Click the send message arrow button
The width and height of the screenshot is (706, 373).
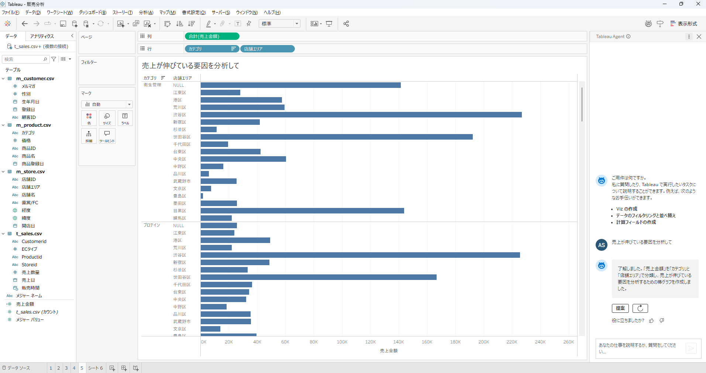(691, 348)
